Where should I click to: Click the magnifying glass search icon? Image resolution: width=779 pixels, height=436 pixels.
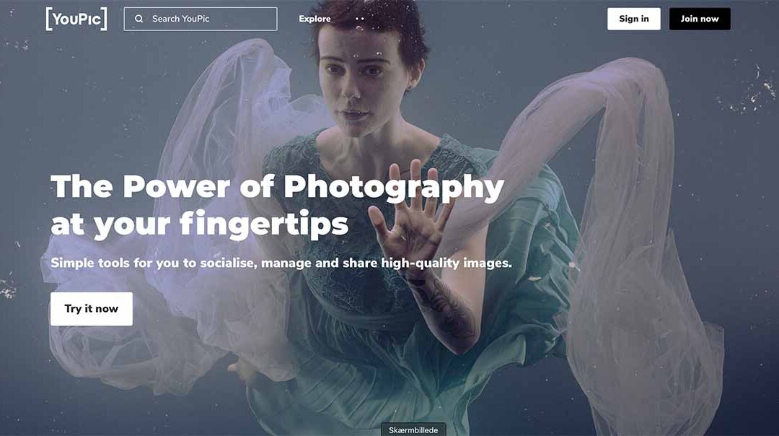coord(139,19)
